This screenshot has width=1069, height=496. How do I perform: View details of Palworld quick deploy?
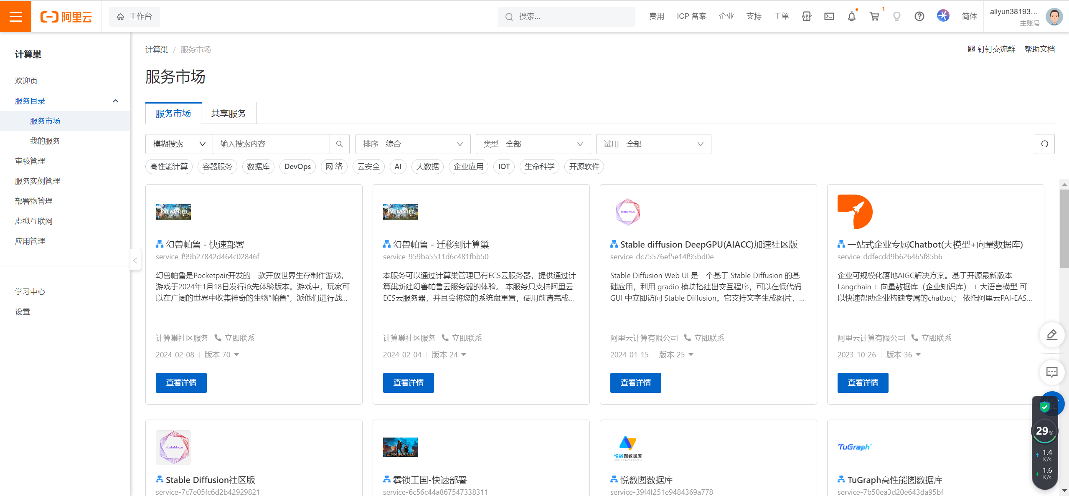(x=181, y=383)
